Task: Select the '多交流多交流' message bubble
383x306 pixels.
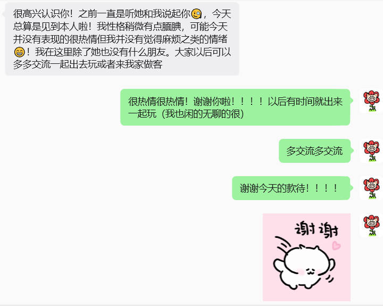Action: click(x=314, y=151)
